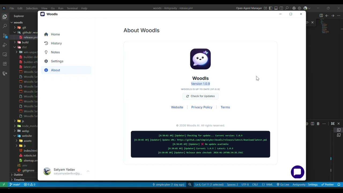Viewport: 343px width, 193px height.
Task: Open the Run menu in Antigravity
Action: [61, 8]
